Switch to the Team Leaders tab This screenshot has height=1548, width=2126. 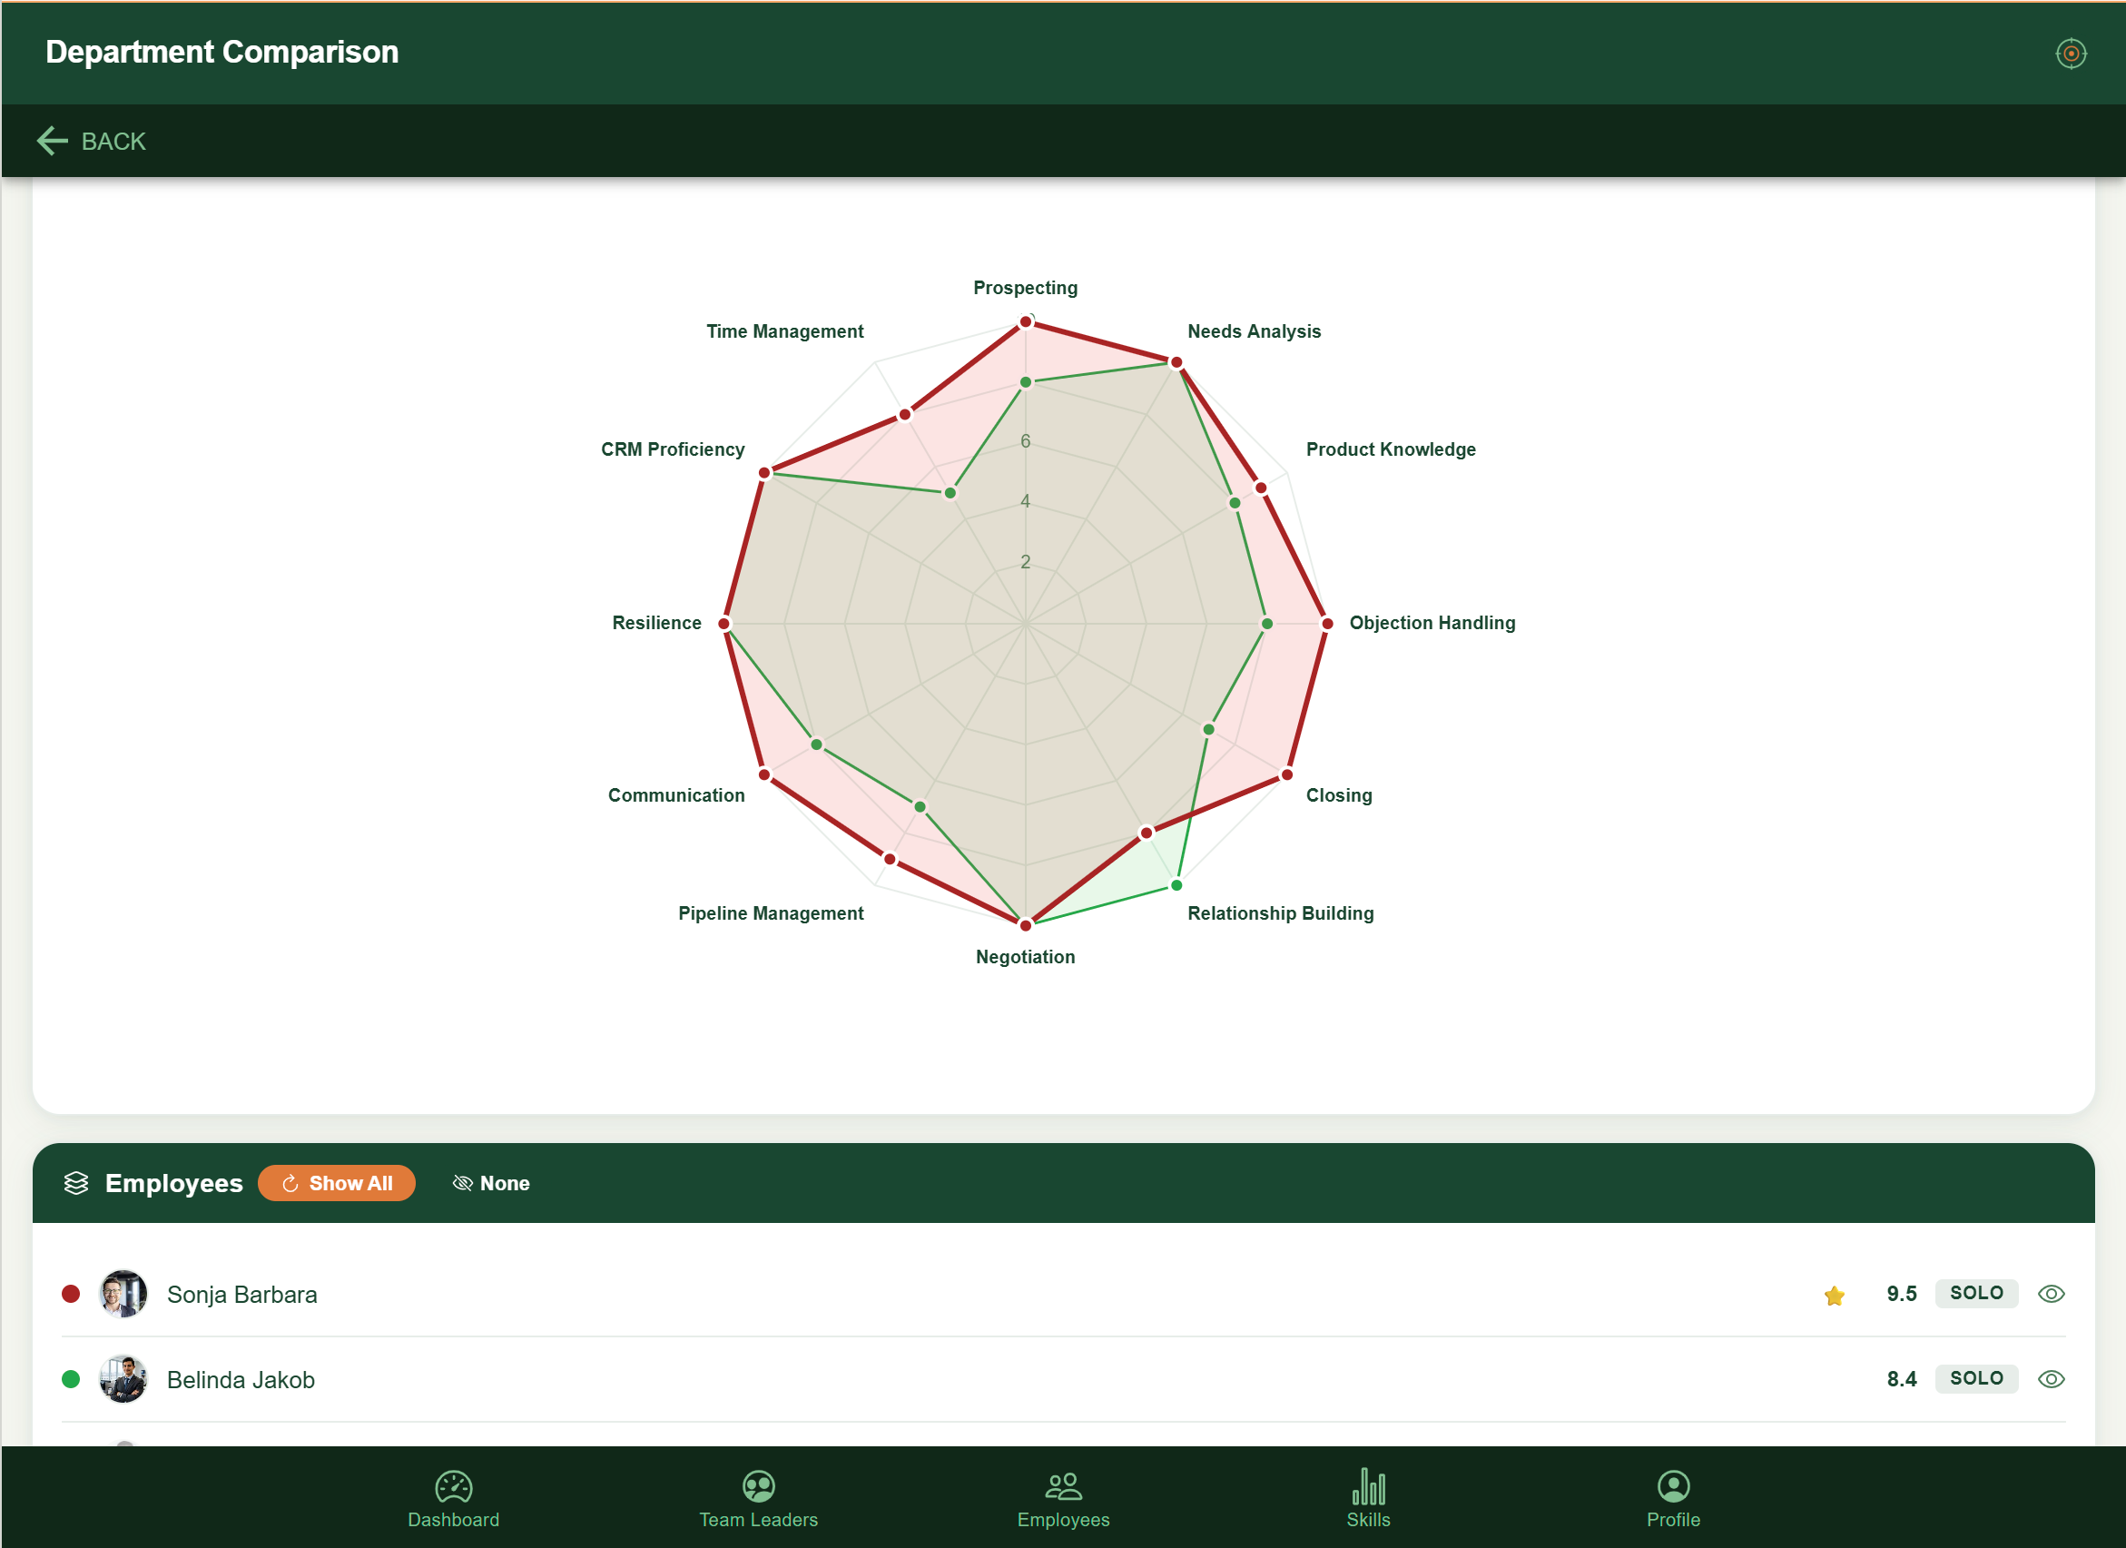coord(758,1498)
